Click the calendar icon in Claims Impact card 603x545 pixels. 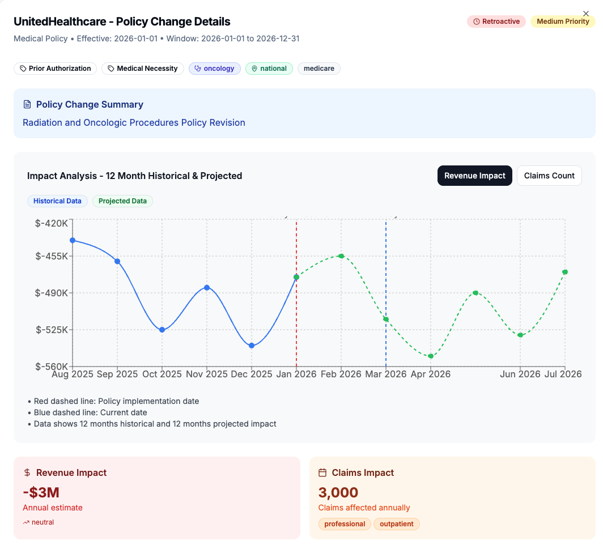(322, 472)
